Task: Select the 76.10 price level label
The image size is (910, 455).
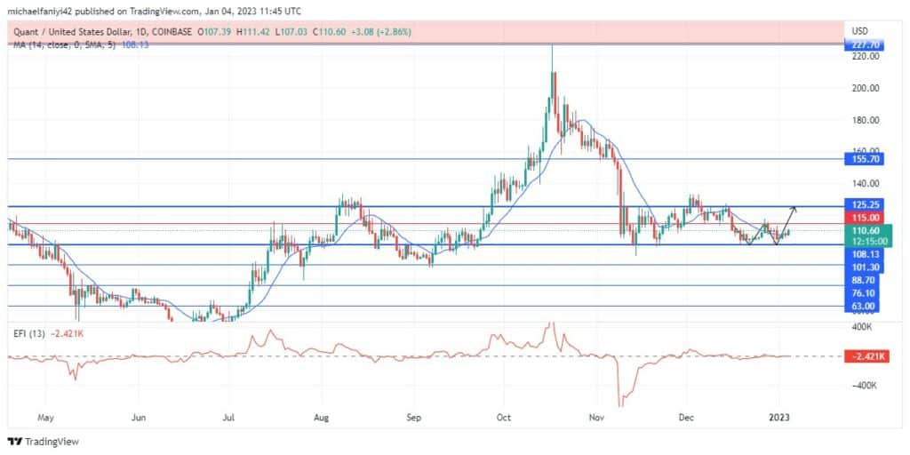Action: pos(864,293)
